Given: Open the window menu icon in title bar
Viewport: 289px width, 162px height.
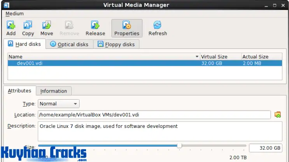Looking at the screenshot, I should coord(7,5).
